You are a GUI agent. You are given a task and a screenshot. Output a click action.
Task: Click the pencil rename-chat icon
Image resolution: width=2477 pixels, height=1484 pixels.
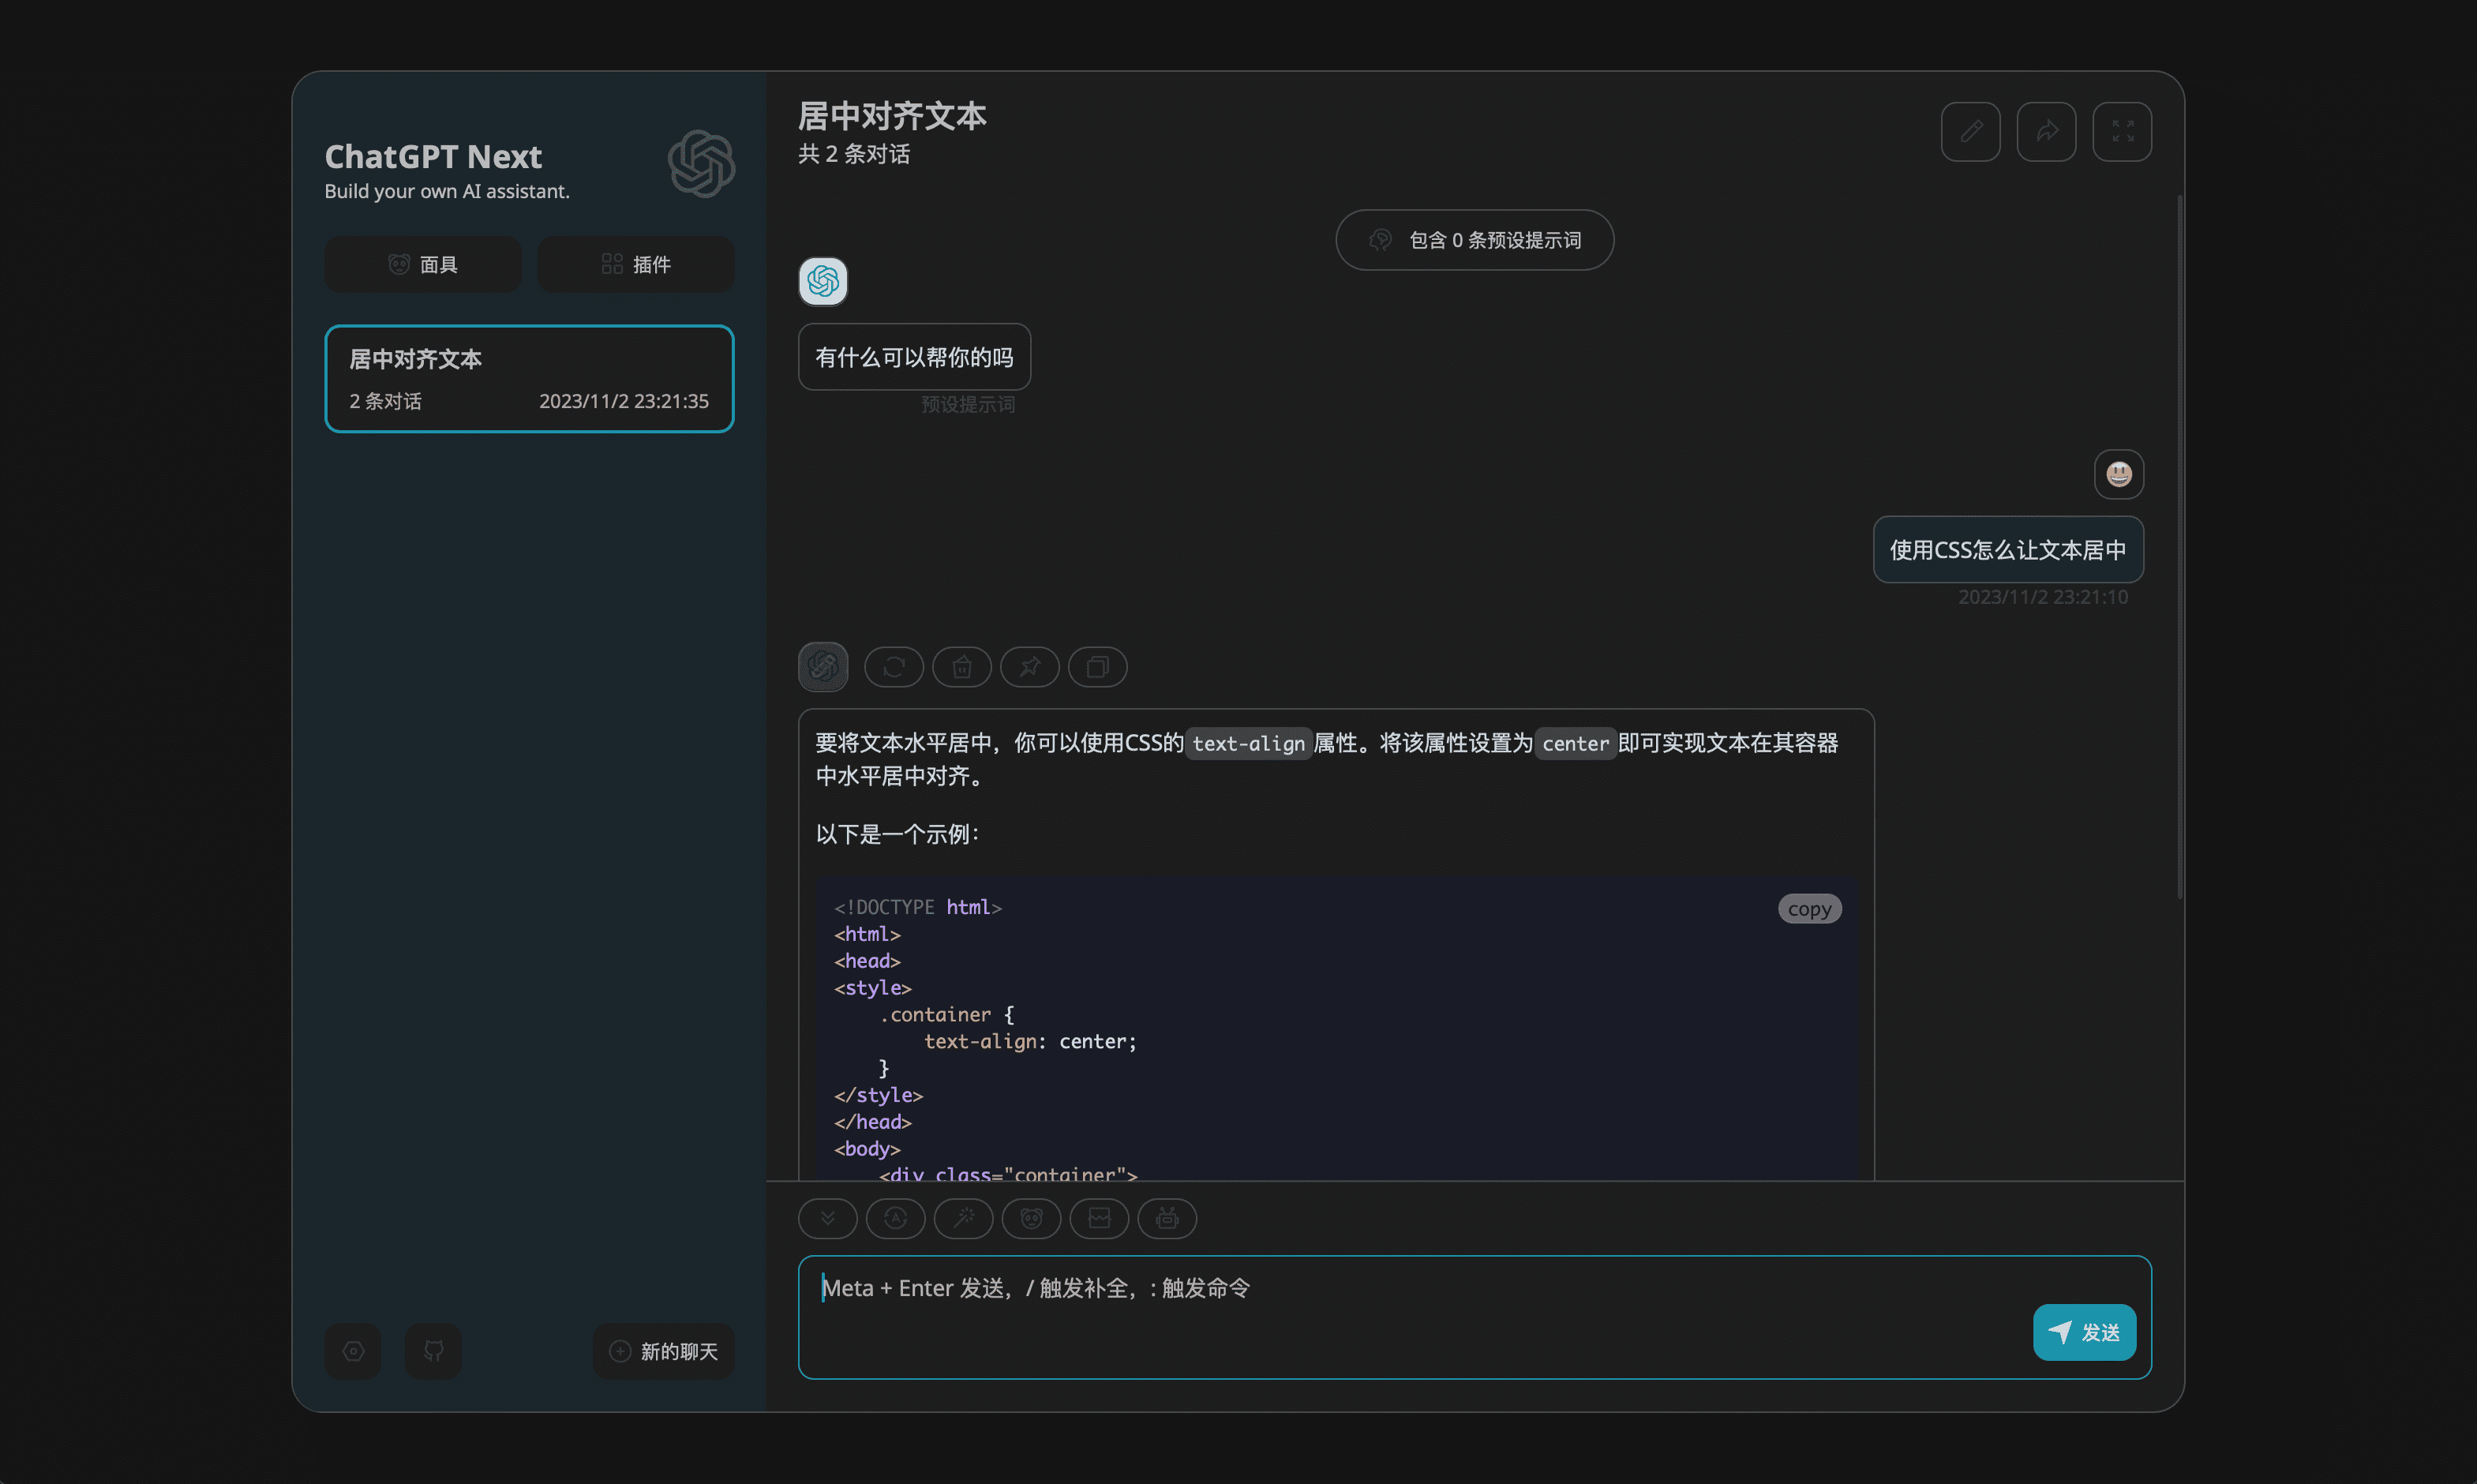point(1970,131)
